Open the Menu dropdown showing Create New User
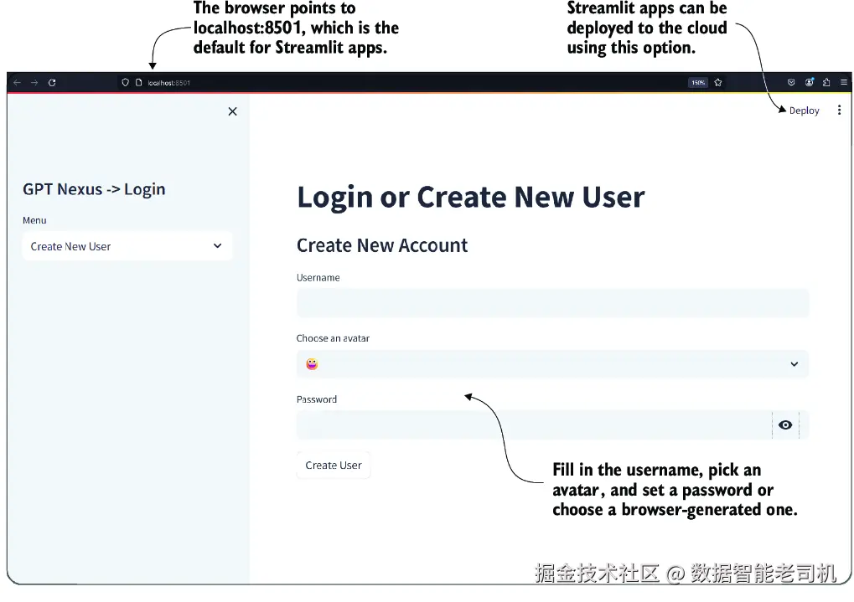Viewport: 854px width, 602px height. pyautogui.click(x=127, y=246)
